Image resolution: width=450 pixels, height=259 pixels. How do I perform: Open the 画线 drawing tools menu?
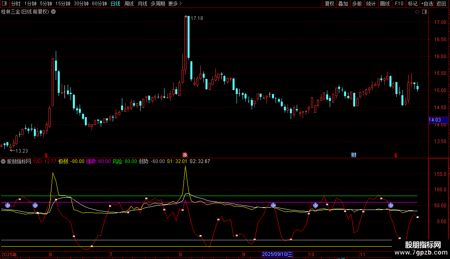click(385, 4)
